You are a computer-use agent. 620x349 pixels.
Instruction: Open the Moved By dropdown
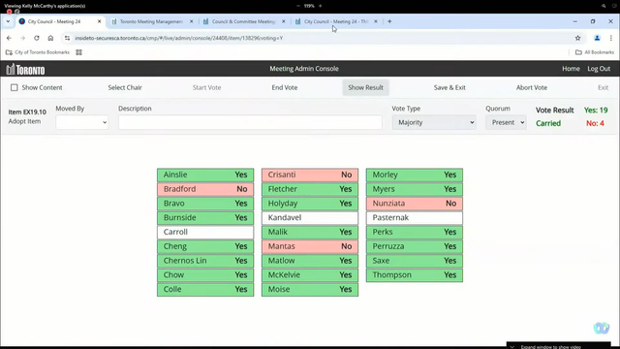(x=81, y=122)
